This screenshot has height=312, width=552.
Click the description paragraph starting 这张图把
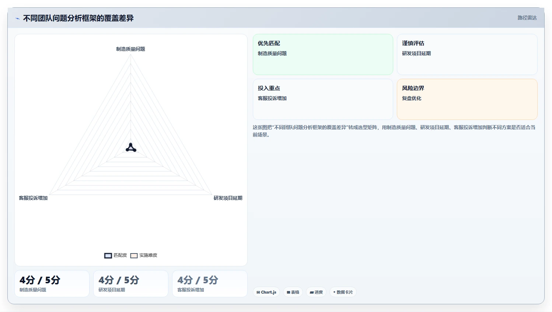click(x=394, y=131)
